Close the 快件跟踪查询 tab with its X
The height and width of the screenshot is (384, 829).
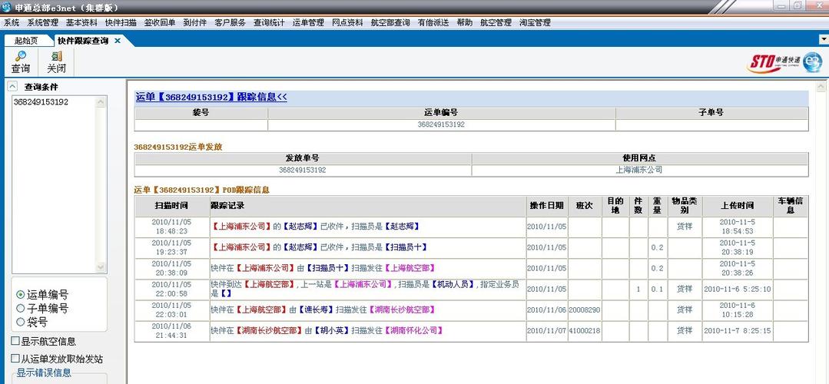[x=118, y=41]
